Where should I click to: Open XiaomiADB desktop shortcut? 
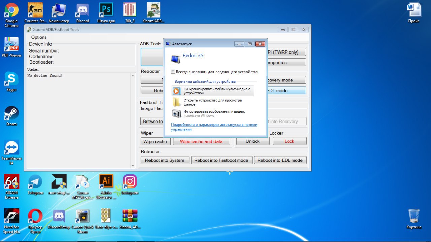(154, 13)
